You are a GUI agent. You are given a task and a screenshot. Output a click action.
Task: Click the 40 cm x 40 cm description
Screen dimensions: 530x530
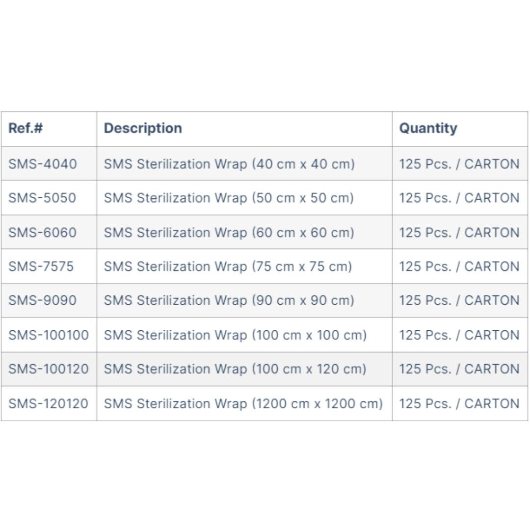coord(228,163)
